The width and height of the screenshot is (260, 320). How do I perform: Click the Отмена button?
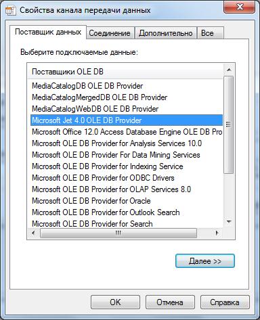[x=170, y=302]
